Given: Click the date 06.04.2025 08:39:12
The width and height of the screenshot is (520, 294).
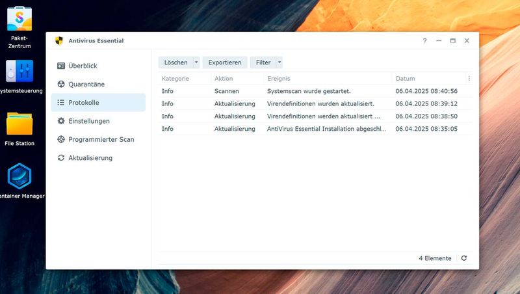Looking at the screenshot, I should pyautogui.click(x=426, y=103).
